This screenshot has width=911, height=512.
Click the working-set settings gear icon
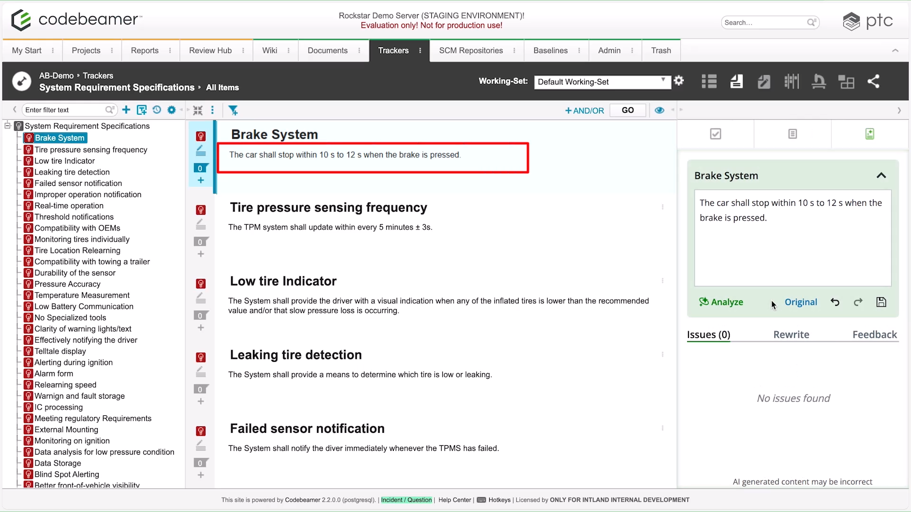[x=679, y=81]
